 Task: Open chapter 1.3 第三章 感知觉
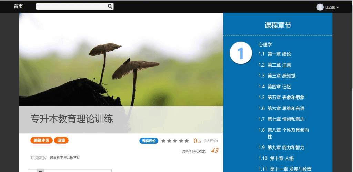coord(277,76)
